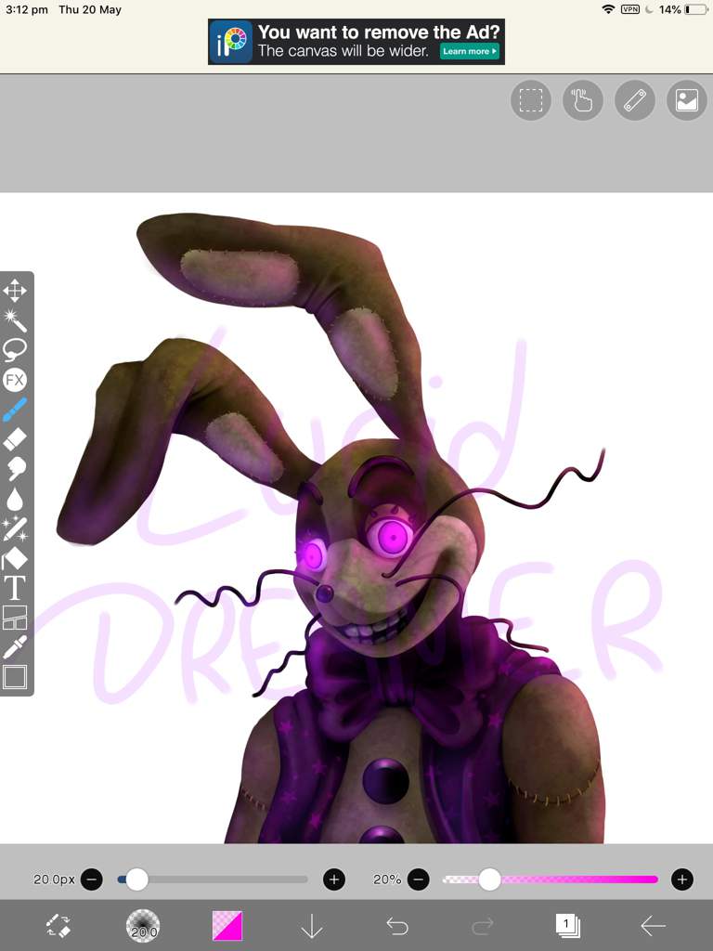Screen dimensions: 713x951
Task: Select the Blur droplet tool
Action: pos(15,499)
